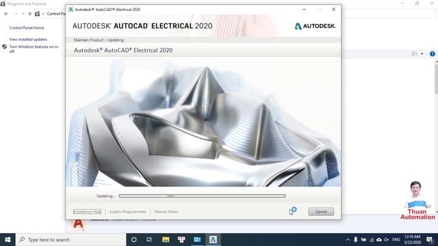The image size is (438, 246).
Task: Open Cortana from the taskbar
Action: click(x=134, y=240)
